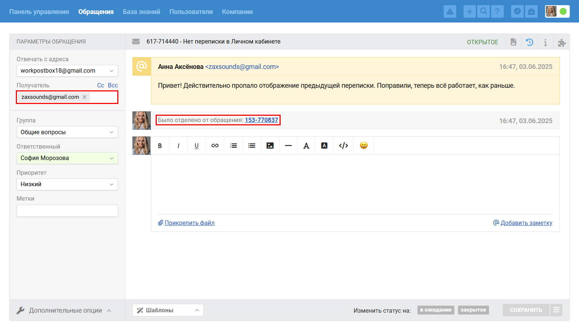Open ticket history clock icon
This screenshot has width=579, height=330.
[x=530, y=42]
